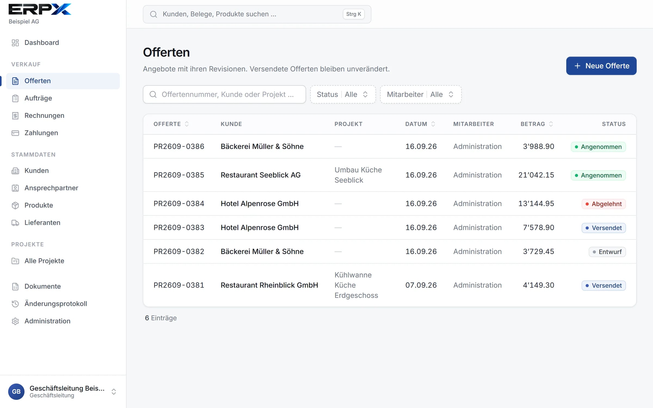Open the Mitarbeiter filter dropdown
The image size is (653, 408).
[421, 94]
